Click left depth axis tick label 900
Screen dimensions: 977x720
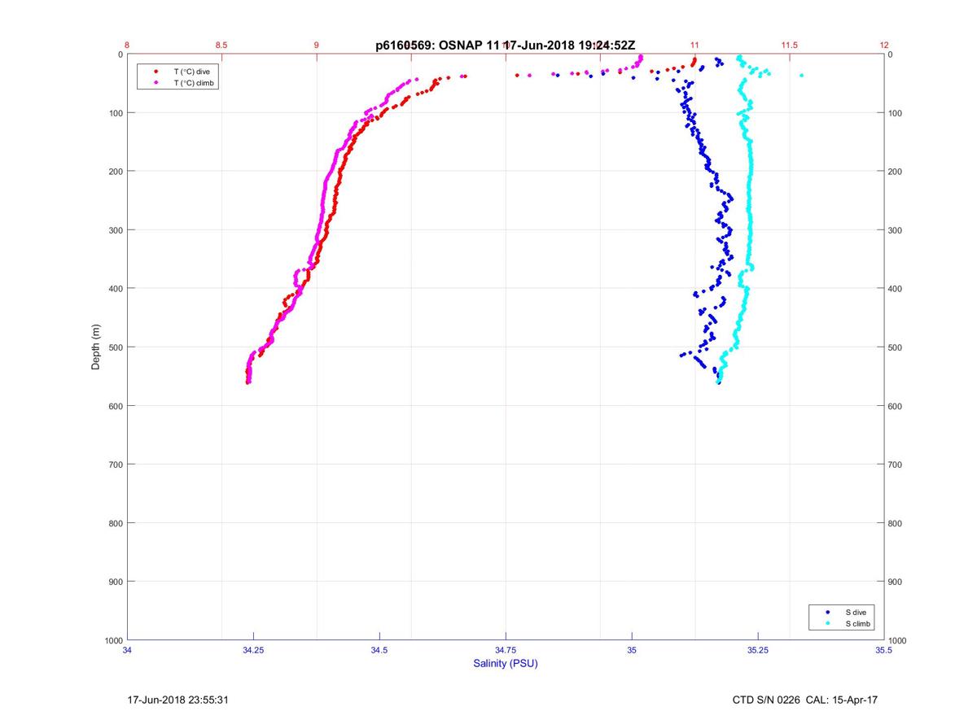(x=115, y=582)
